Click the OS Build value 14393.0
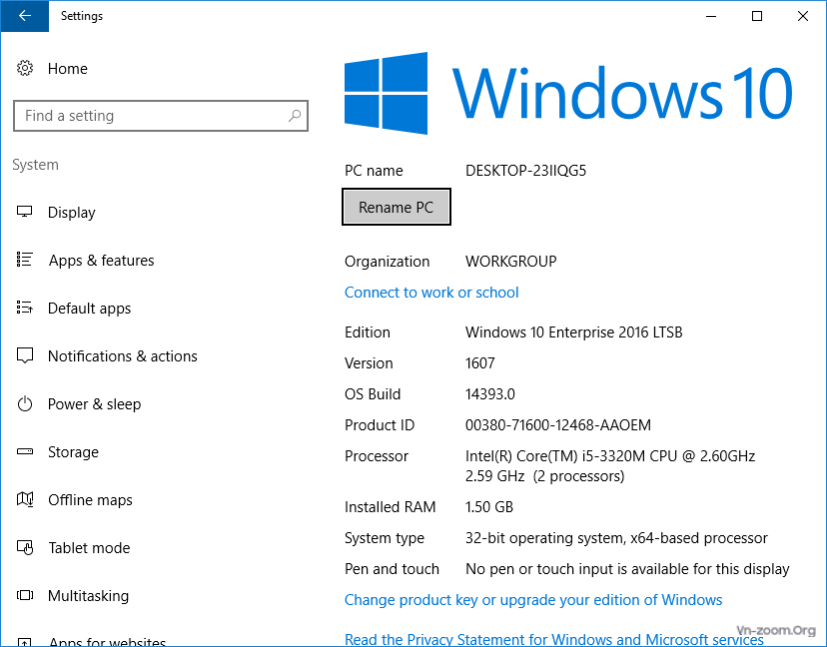Viewport: 827px width, 647px height. pyautogui.click(x=490, y=394)
